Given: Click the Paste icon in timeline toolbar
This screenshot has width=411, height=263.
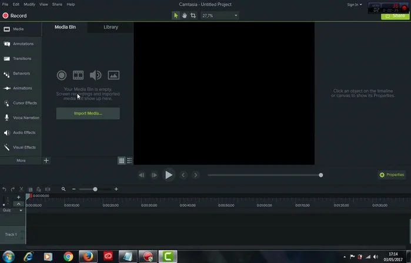Looking at the screenshot, I should click(39, 189).
